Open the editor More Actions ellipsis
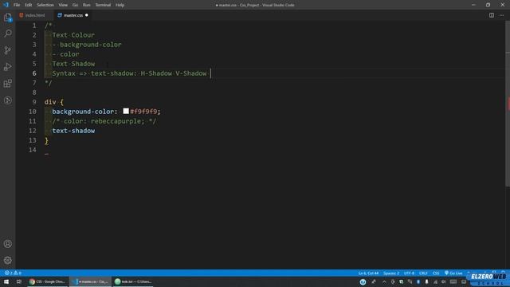The image size is (510, 287). click(501, 15)
